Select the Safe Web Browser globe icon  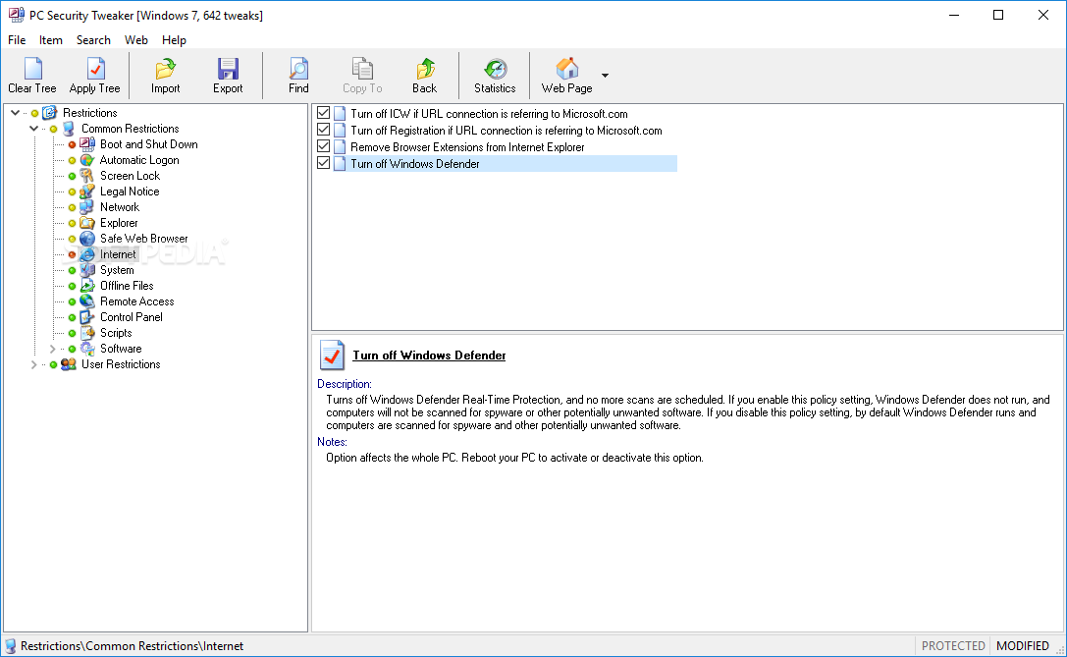click(x=87, y=239)
